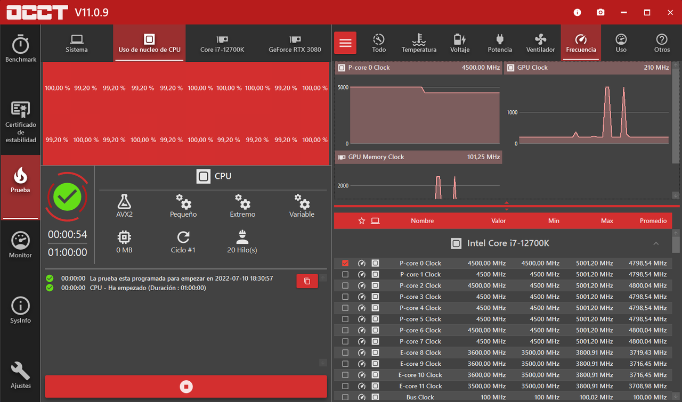
Task: Copy the test log with red button
Action: point(307,281)
